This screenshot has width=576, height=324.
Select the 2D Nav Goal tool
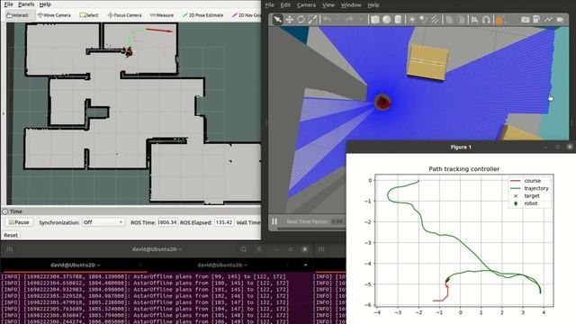click(x=246, y=15)
